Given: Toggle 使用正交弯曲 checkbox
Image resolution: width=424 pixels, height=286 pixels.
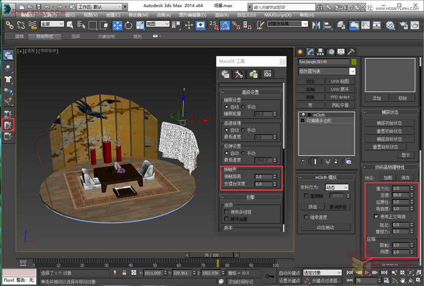Looking at the screenshot, I should (376, 216).
